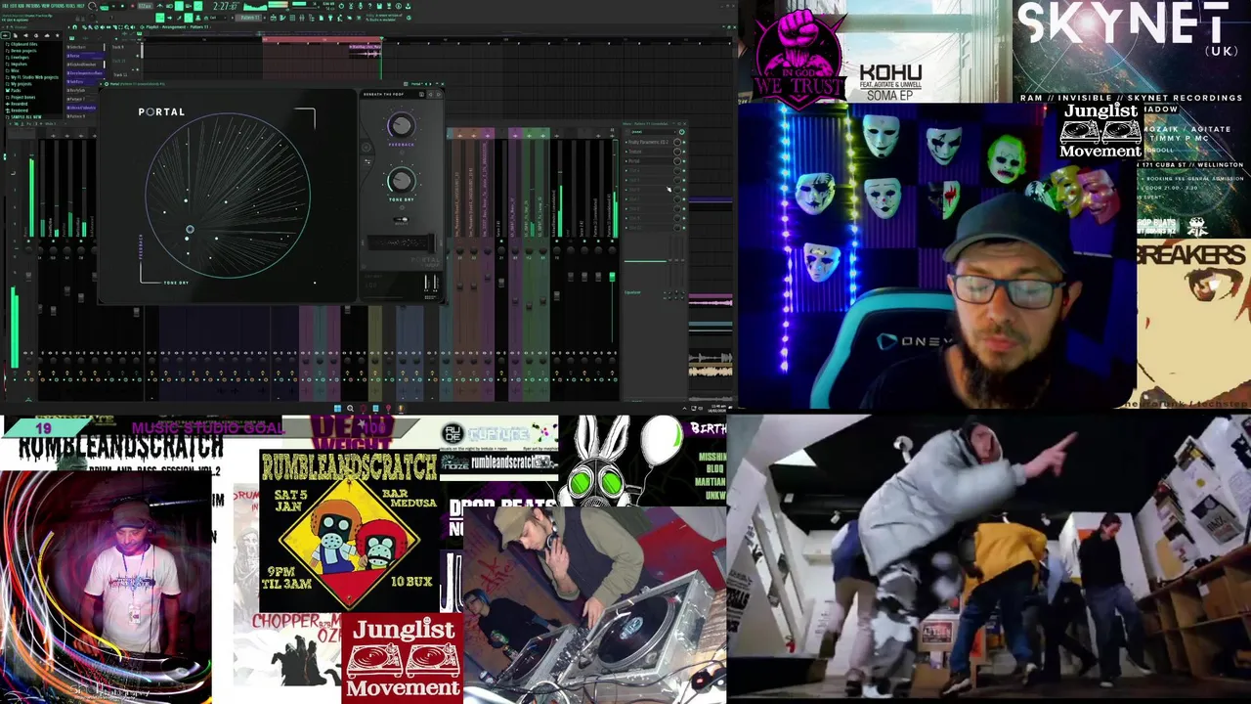Viewport: 1251px width, 704px height.
Task: Click the shopping cart icon by news text
Action: tap(359, 18)
